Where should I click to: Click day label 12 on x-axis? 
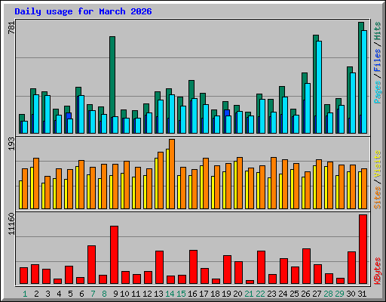147,294
